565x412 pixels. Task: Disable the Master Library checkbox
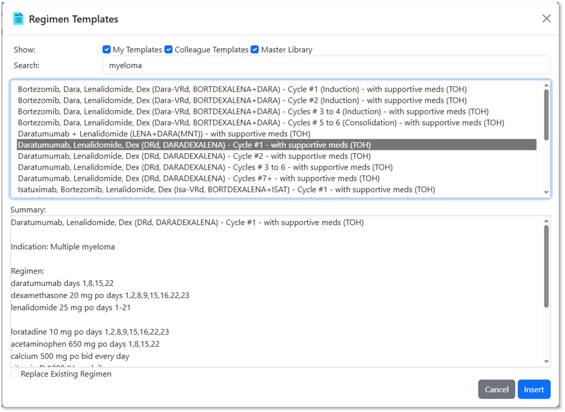(x=255, y=49)
